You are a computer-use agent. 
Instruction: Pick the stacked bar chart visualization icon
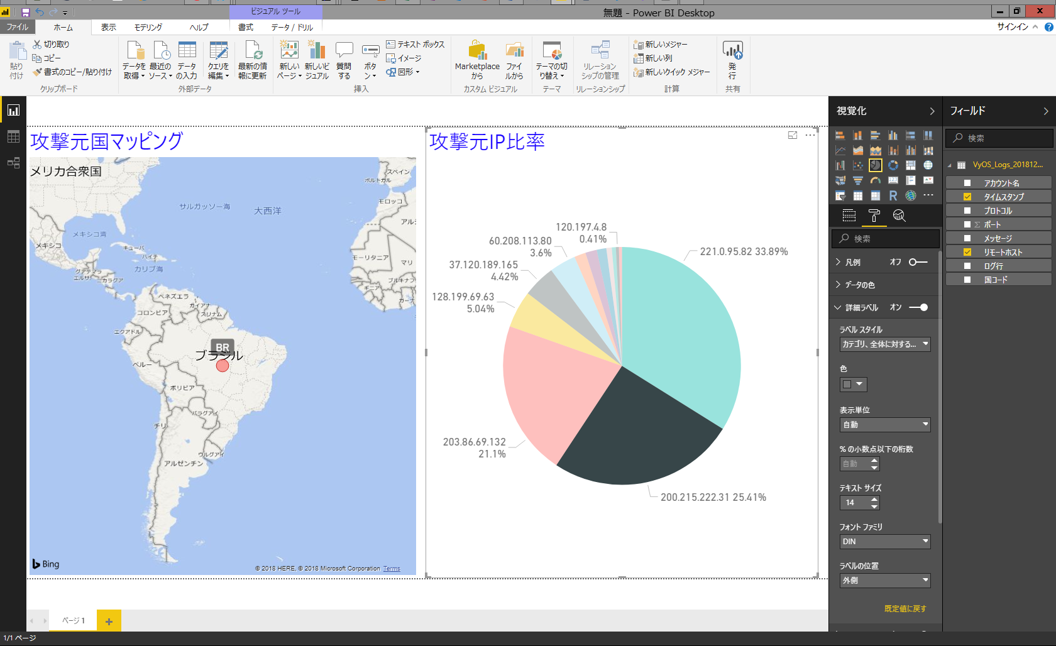tap(840, 135)
